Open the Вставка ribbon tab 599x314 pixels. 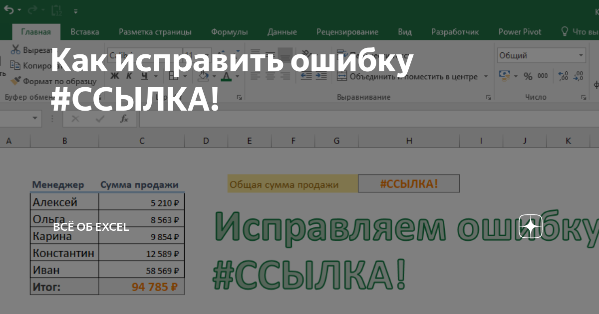85,32
